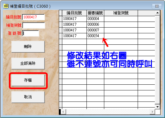
Task: Close the 補登編目批號 window
Action: pyautogui.click(x=157, y=6)
